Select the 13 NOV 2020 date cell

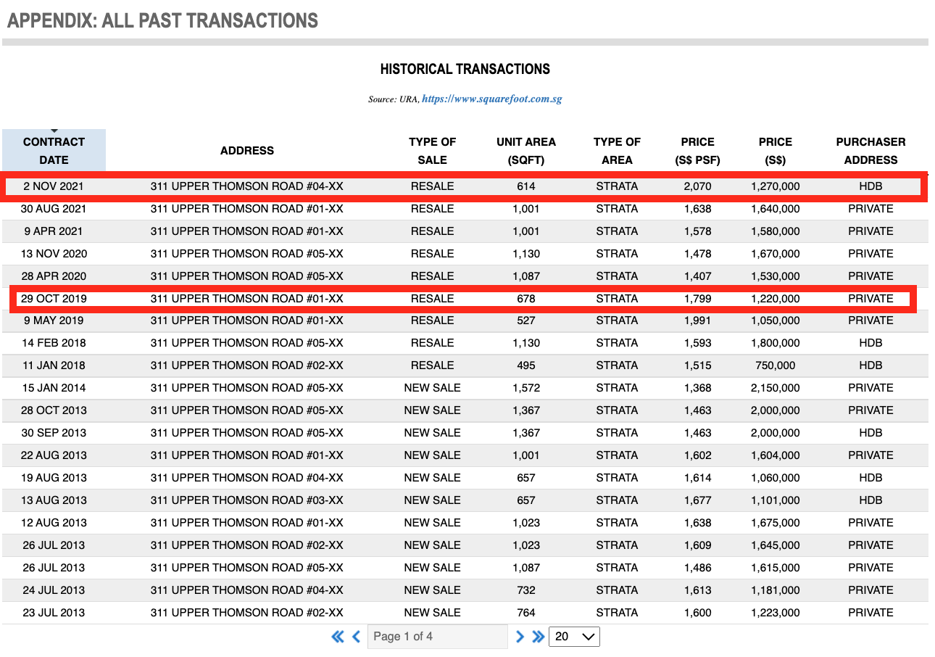click(54, 254)
